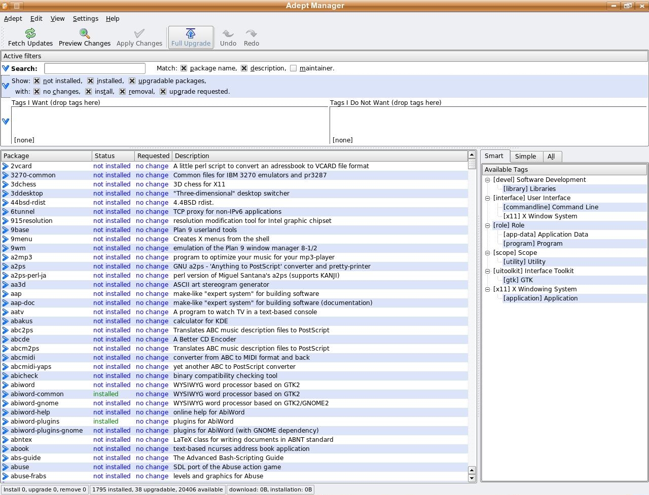Toggle the no changes filter checkbox
649x495 pixels.
37,92
